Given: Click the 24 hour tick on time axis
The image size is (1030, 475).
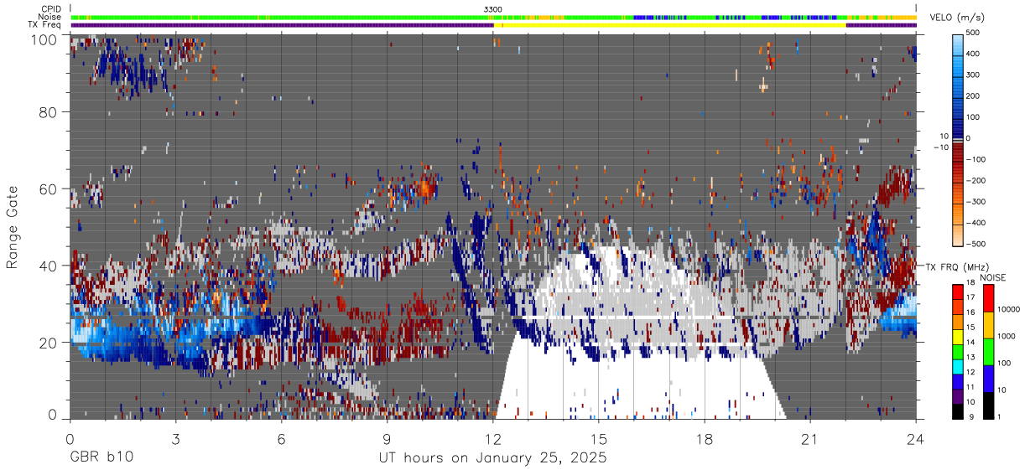Looking at the screenshot, I should 915,438.
